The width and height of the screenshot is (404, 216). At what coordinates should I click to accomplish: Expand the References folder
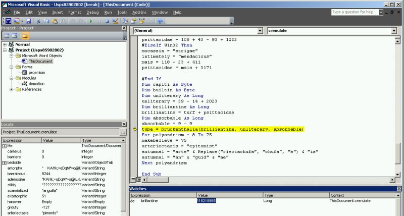[11, 89]
